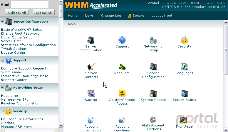Click the main panel scrollbar up arrow
Image resolution: width=228 pixels, height=132 pixels.
[226, 23]
